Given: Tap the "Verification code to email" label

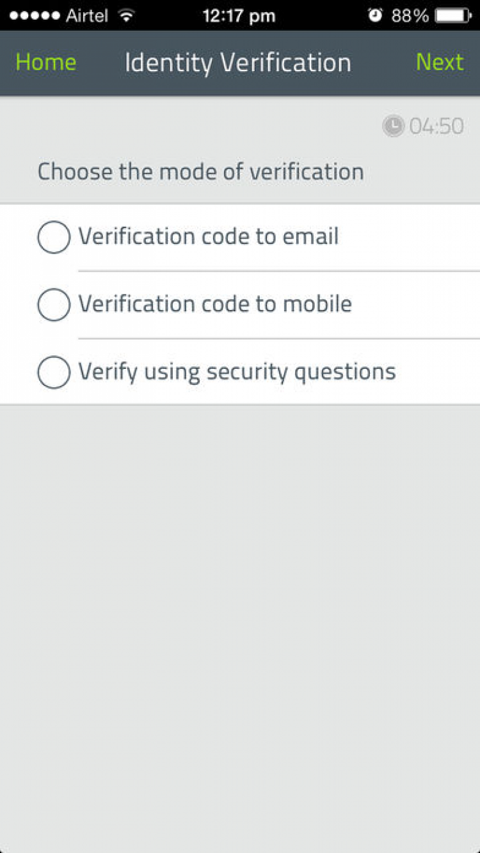Looking at the screenshot, I should point(208,237).
